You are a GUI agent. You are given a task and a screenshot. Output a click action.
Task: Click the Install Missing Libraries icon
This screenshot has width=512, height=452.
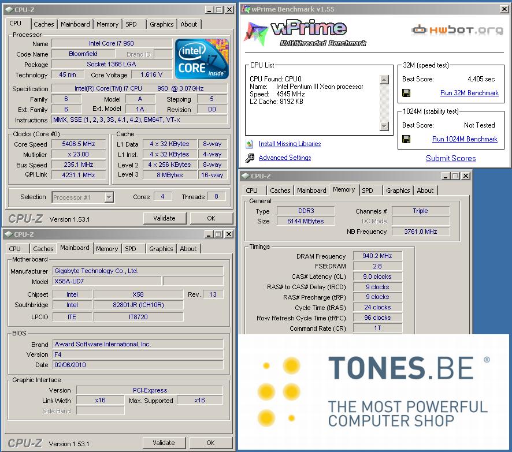(250, 144)
